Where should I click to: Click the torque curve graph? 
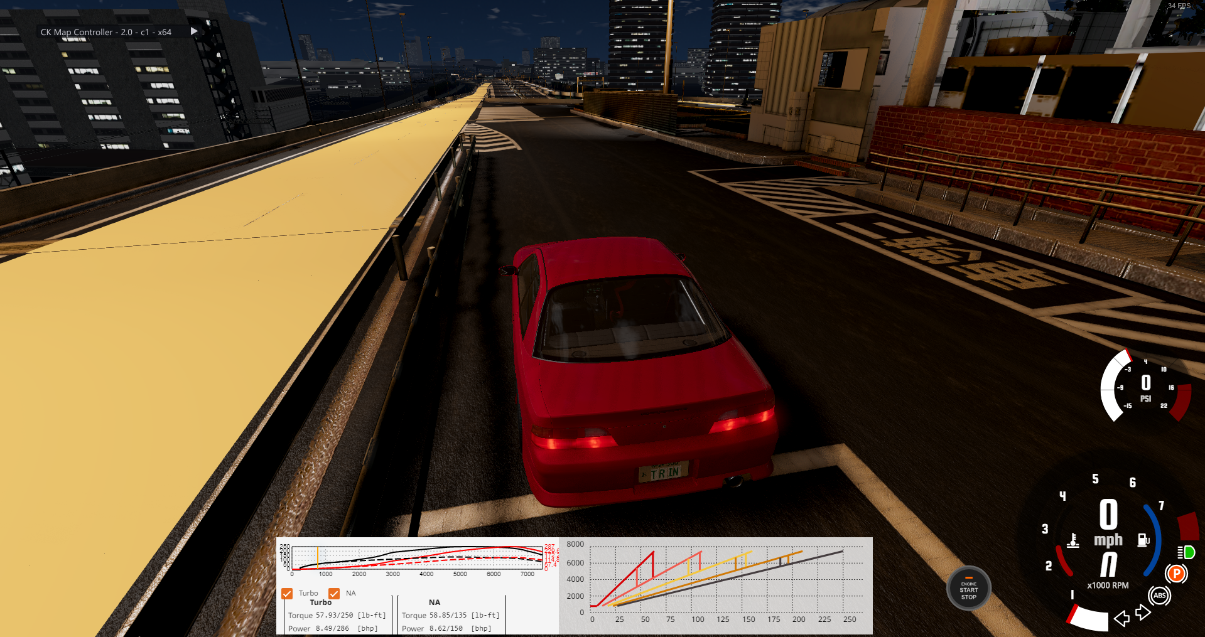[x=418, y=558]
